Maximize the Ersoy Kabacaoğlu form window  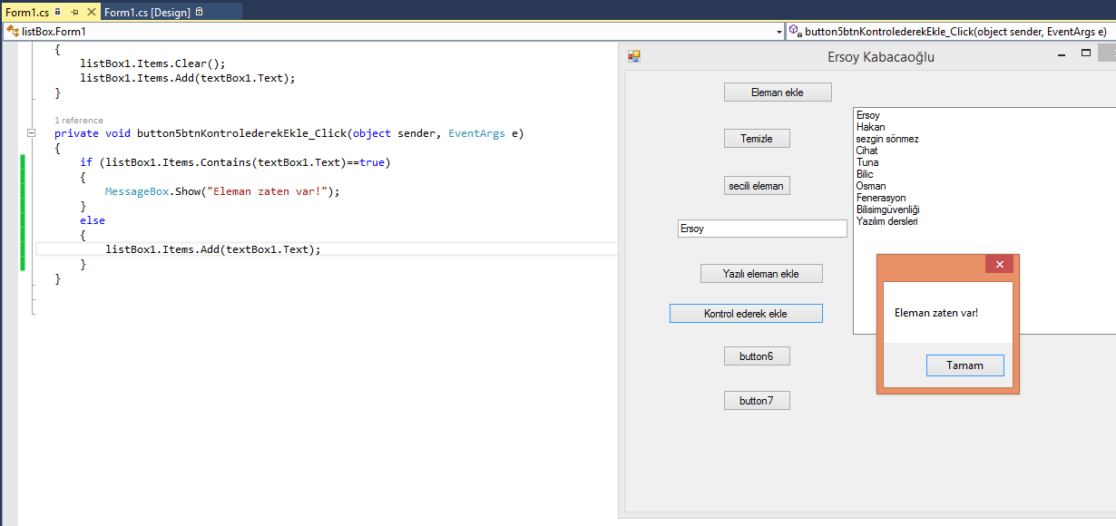[1086, 54]
